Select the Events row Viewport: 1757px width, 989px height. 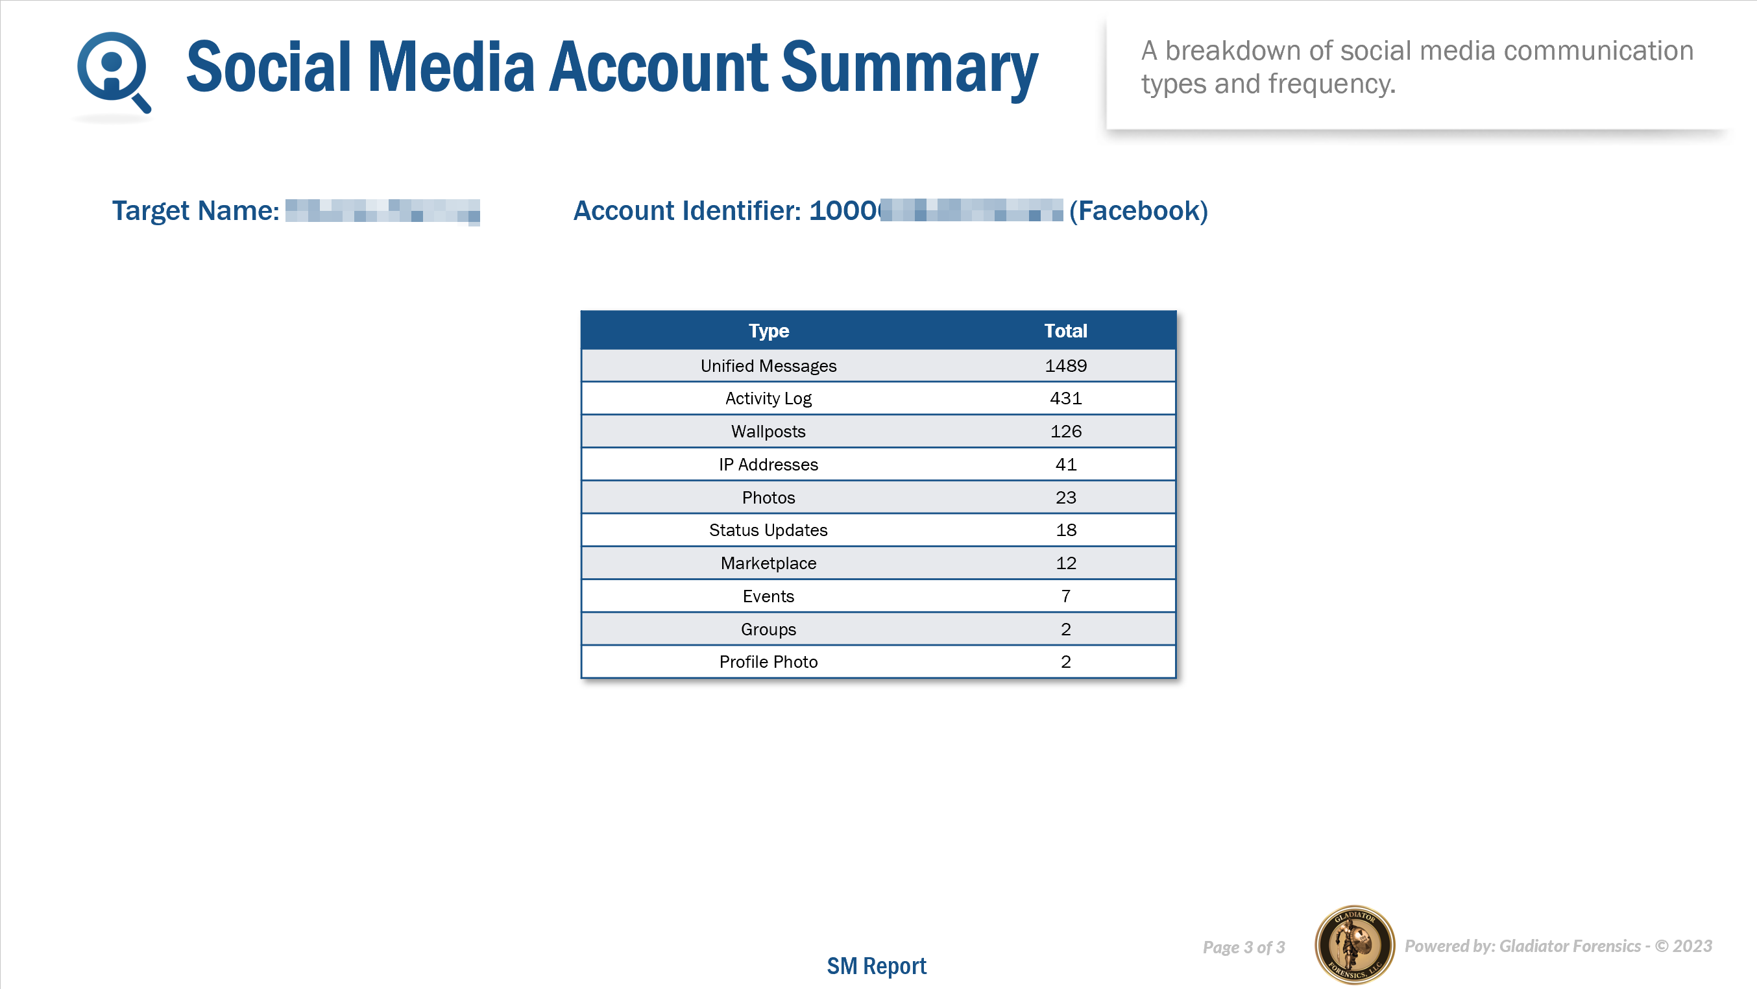769,596
